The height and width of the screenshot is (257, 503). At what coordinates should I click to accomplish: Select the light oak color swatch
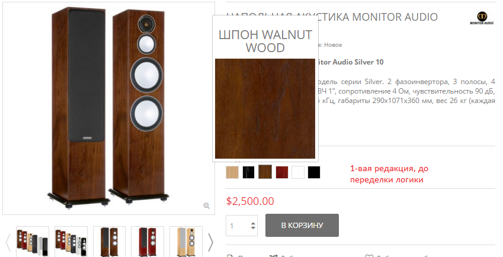click(x=232, y=172)
